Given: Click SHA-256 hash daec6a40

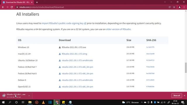Looking at the screenshot, I should pyautogui.click(x=150, y=54).
